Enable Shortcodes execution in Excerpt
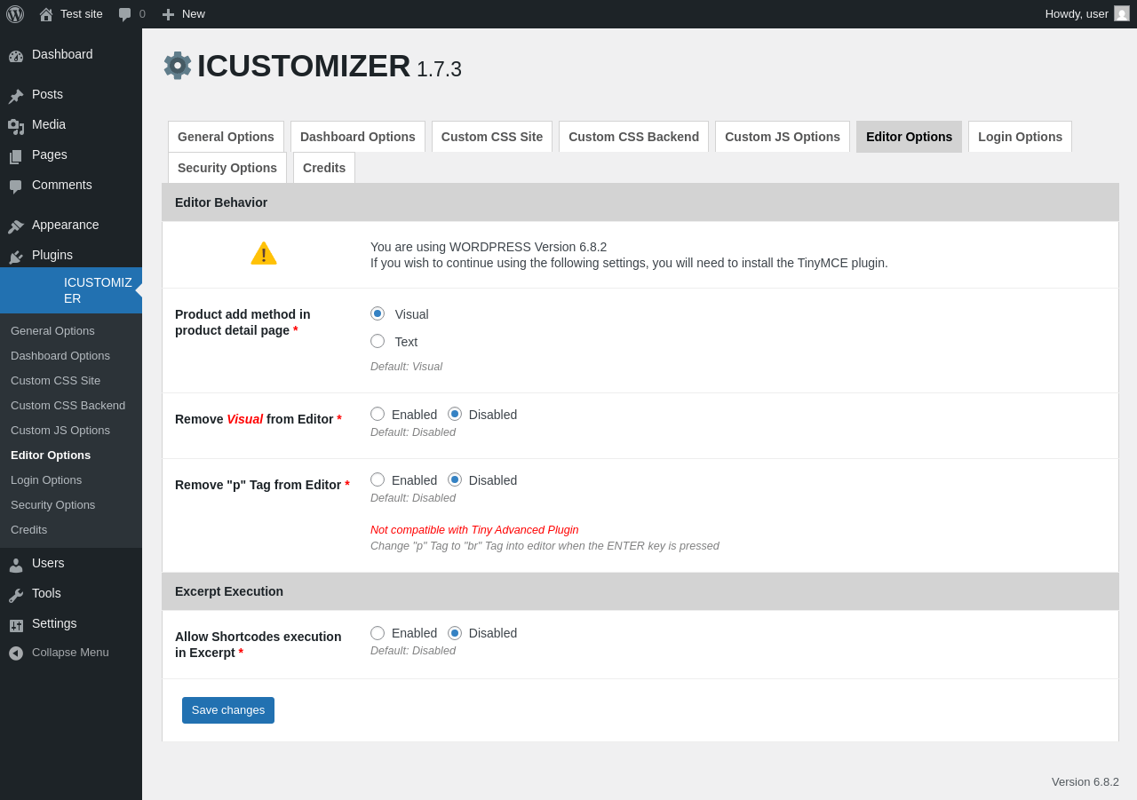Screen dimensions: 1137x800 [378, 633]
